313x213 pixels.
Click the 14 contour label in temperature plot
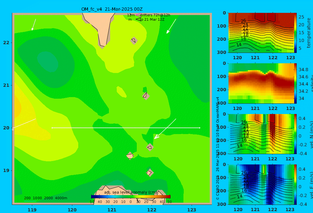239,45
